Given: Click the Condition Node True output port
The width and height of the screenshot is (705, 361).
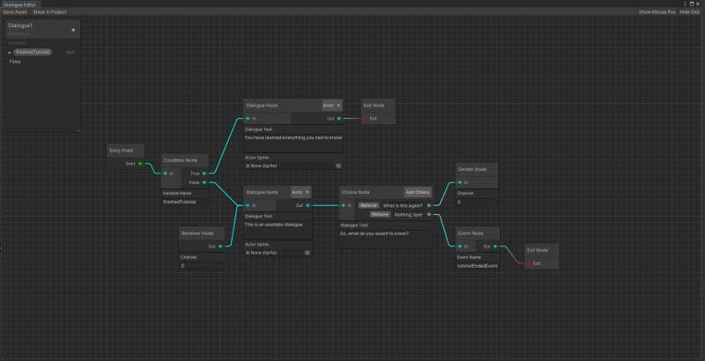Looking at the screenshot, I should pos(204,173).
